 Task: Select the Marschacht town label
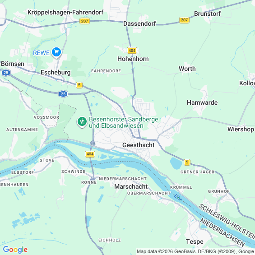131,186
